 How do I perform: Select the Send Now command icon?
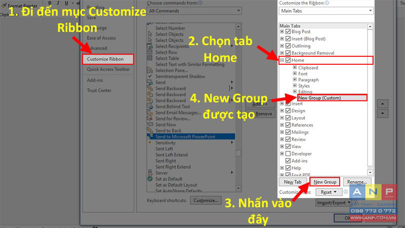coord(150,125)
